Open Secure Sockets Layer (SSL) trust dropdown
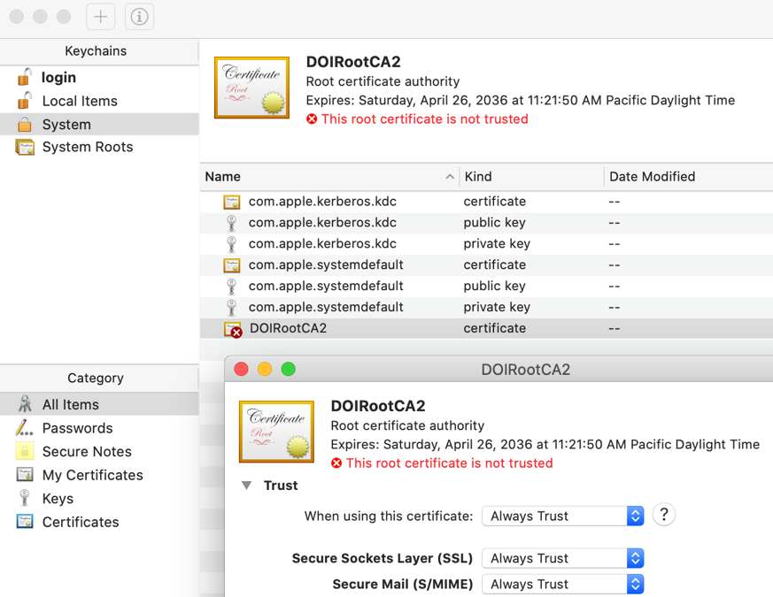773x597 pixels. 562,558
